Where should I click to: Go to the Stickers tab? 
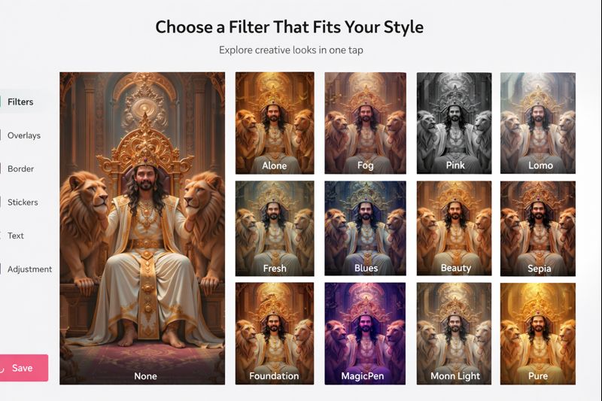23,202
